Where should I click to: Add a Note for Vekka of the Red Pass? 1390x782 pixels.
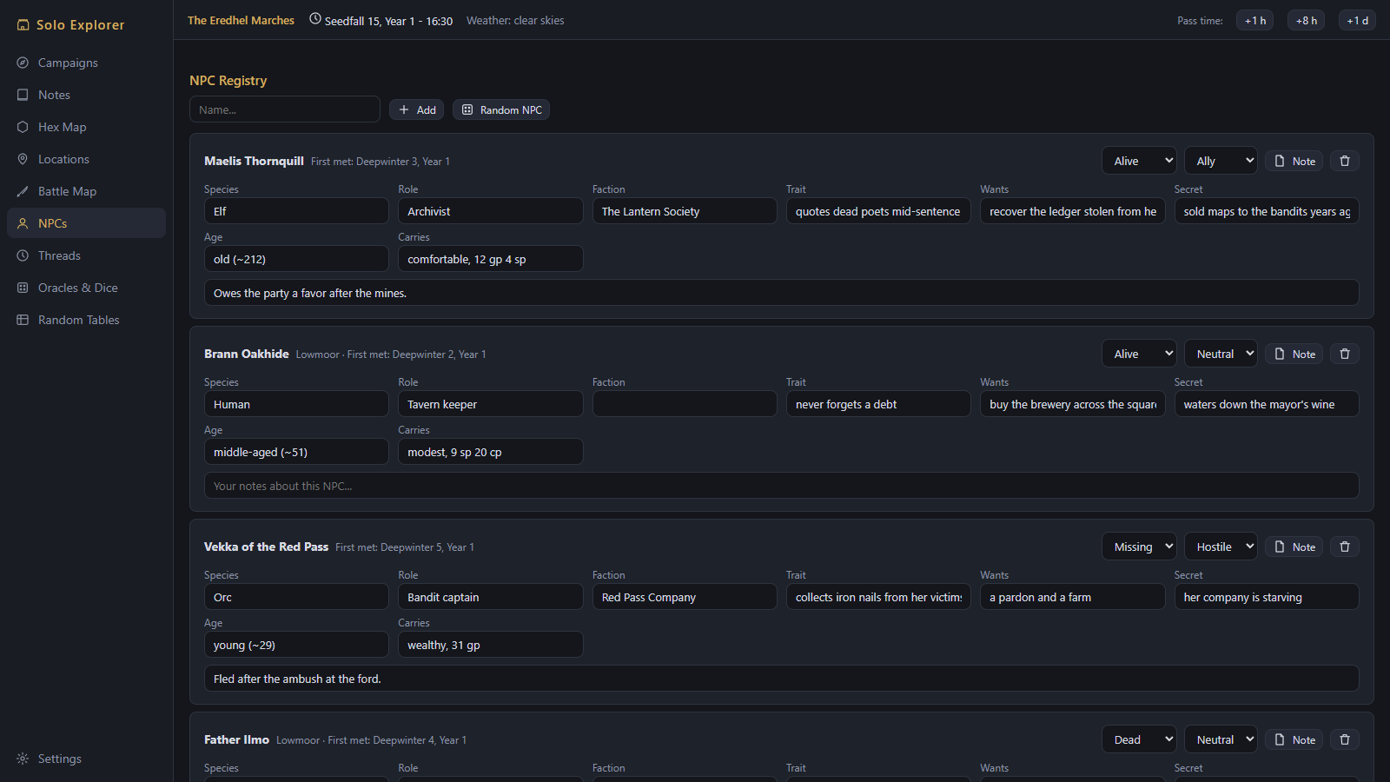[x=1294, y=547]
